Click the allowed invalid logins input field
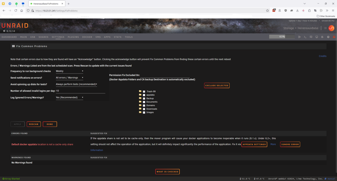The width and height of the screenshot is (337, 181). [81, 91]
